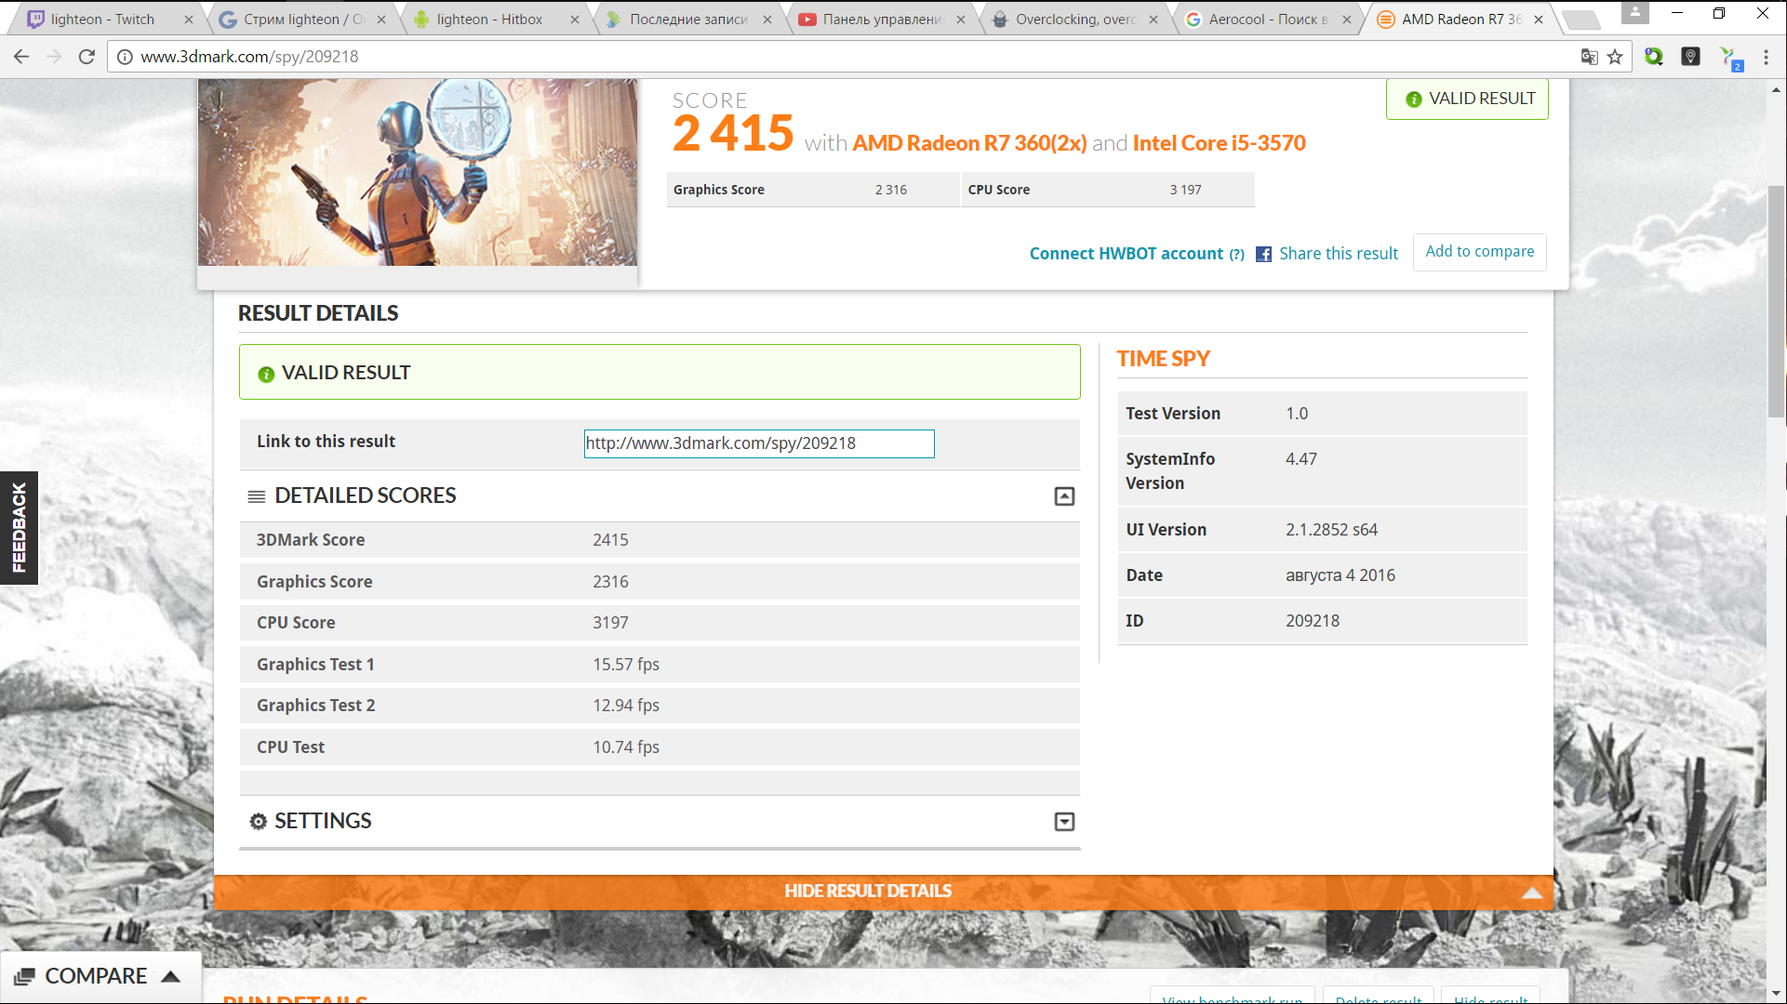Image resolution: width=1787 pixels, height=1004 pixels.
Task: Click View benchmark run button
Action: click(1232, 997)
